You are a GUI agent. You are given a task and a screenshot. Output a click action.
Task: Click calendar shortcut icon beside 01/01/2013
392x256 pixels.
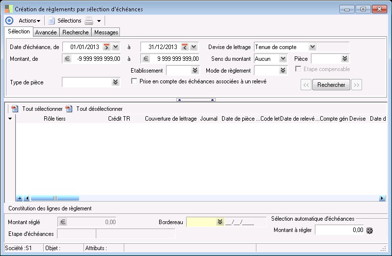click(107, 47)
